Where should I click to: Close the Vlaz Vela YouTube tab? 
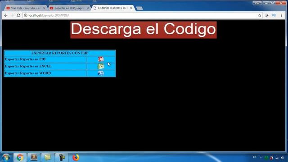point(44,8)
